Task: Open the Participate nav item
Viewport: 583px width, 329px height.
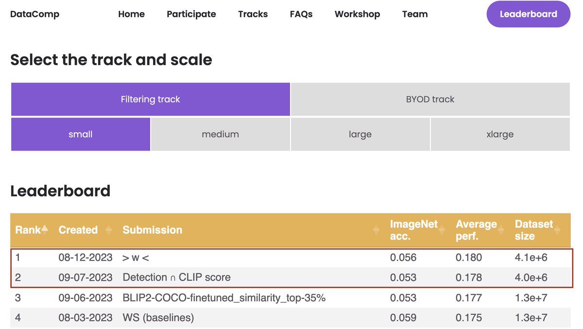Action: tap(191, 14)
